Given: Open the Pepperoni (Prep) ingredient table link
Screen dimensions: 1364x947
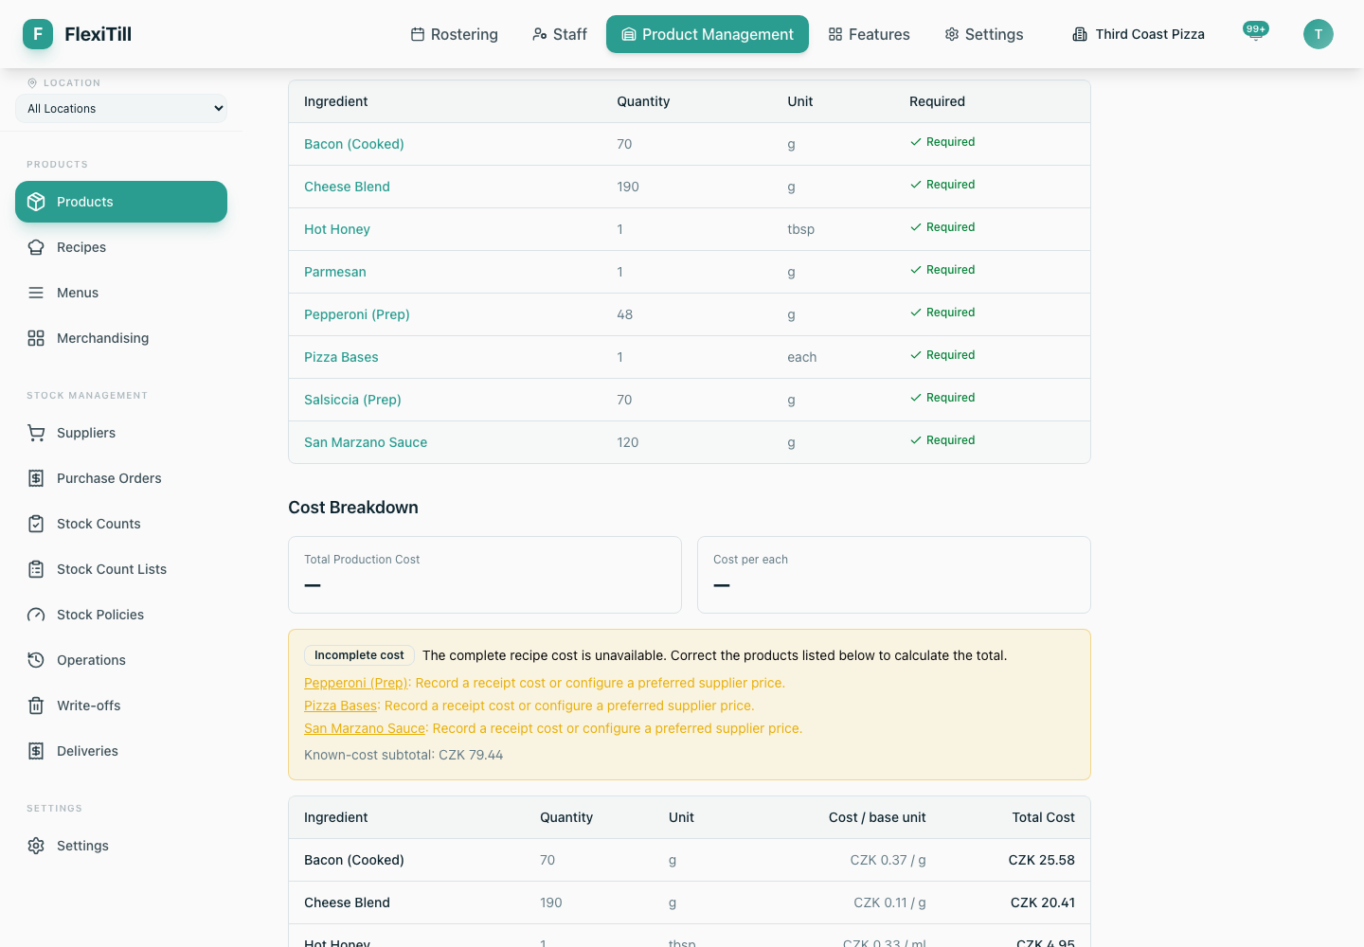Looking at the screenshot, I should pos(357,314).
